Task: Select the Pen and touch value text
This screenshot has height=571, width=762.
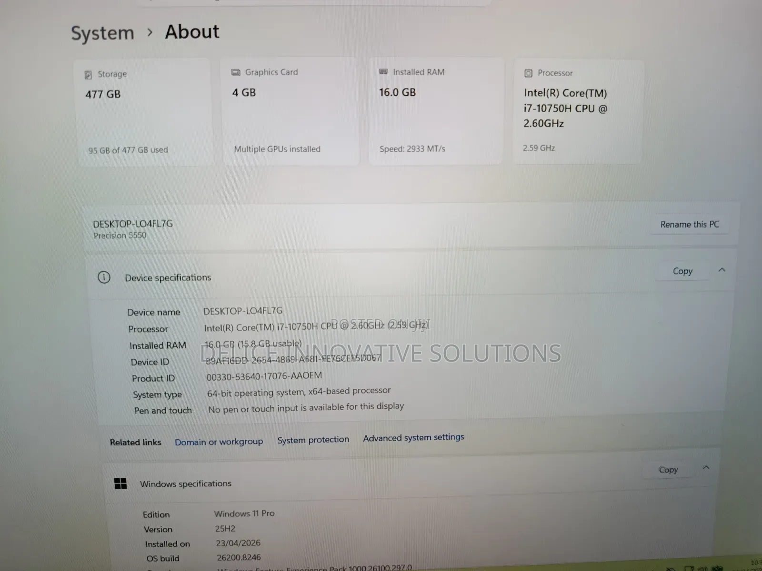Action: click(x=306, y=408)
